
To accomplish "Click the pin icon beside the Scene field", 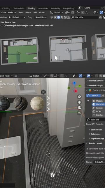I will click(102, 8).
